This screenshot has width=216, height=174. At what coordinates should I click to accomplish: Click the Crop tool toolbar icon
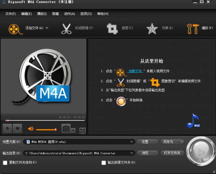[x=112, y=29]
